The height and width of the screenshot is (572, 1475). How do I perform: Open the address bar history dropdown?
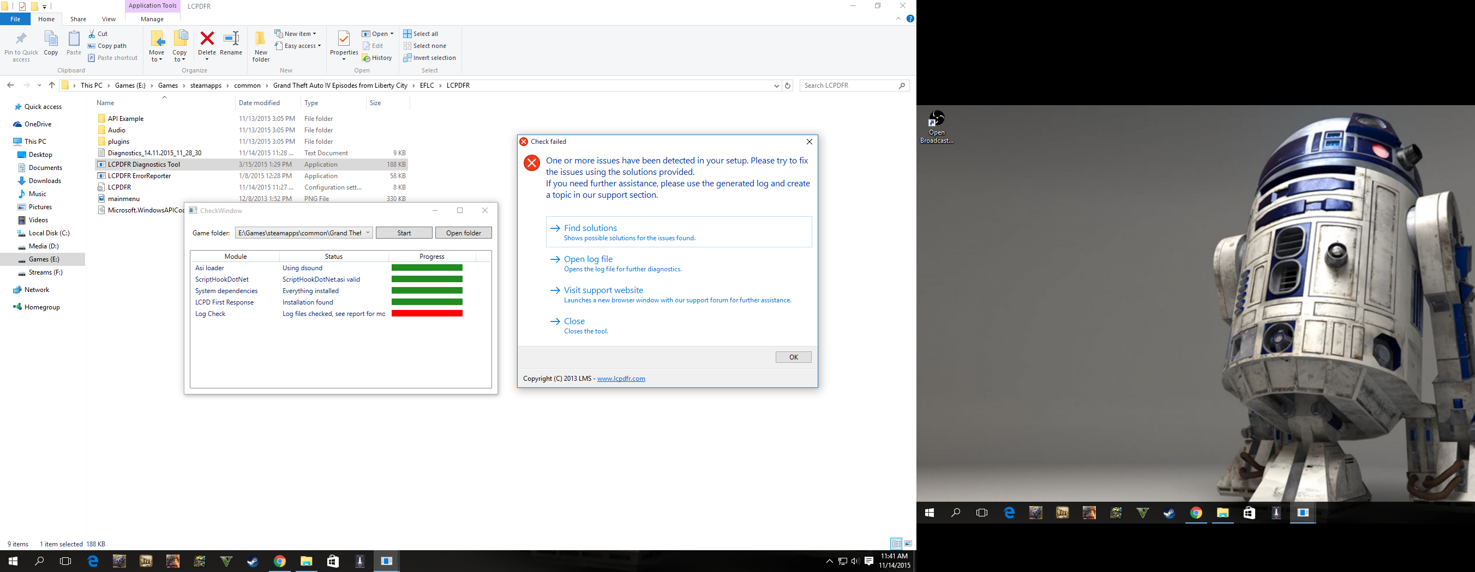point(776,86)
